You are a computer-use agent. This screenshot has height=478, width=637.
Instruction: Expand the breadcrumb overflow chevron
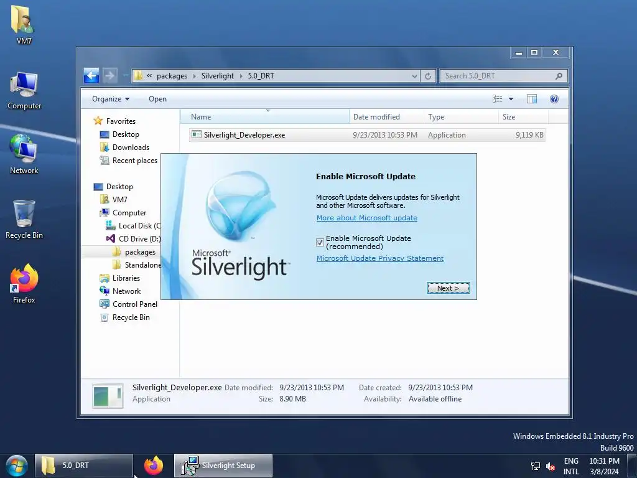(149, 76)
